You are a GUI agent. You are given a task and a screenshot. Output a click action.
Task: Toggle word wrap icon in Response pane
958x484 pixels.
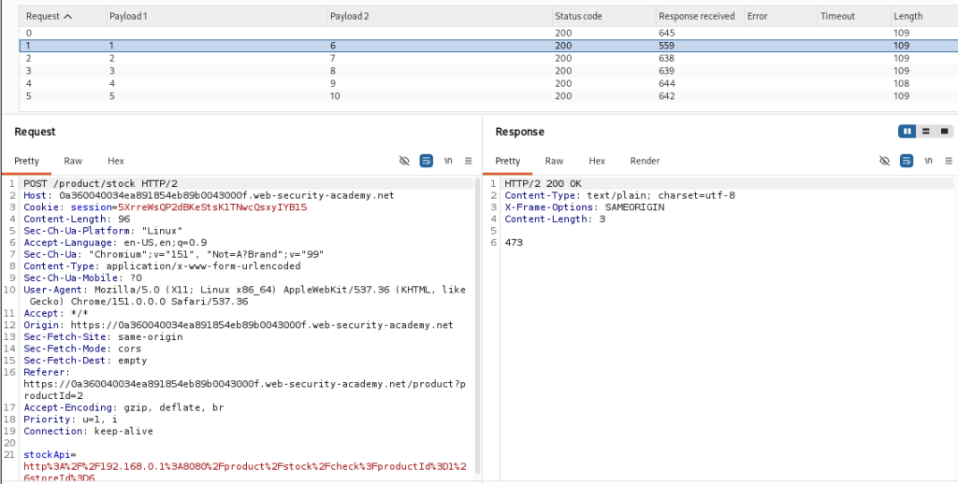[907, 161]
